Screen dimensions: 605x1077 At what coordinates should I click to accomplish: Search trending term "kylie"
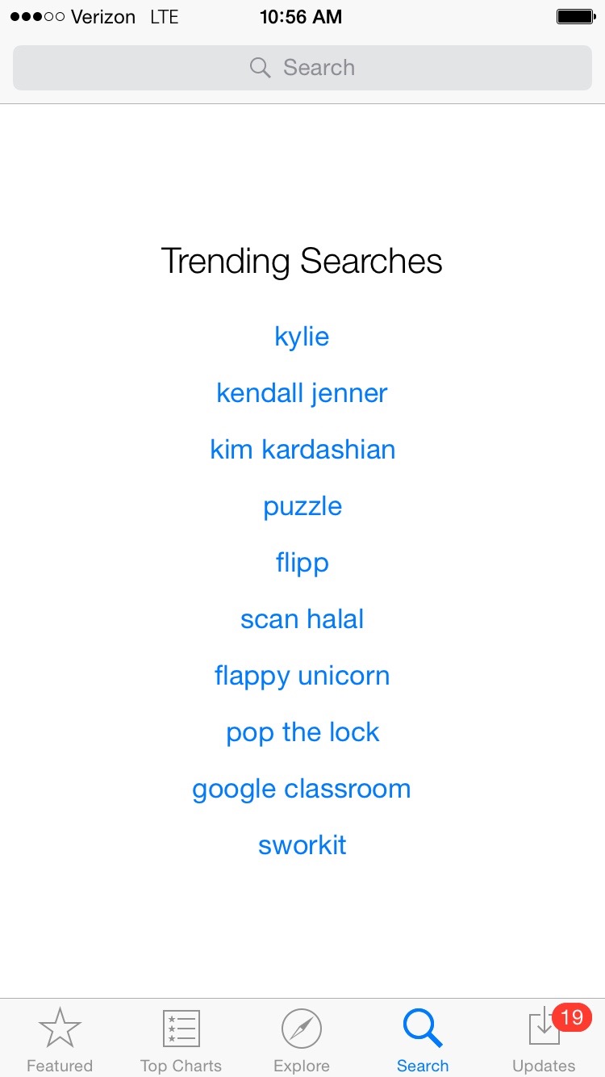302,337
